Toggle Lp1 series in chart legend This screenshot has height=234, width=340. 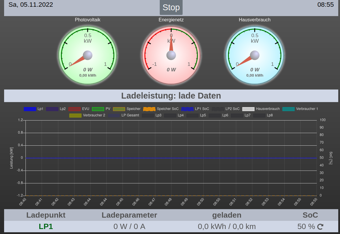(33, 109)
